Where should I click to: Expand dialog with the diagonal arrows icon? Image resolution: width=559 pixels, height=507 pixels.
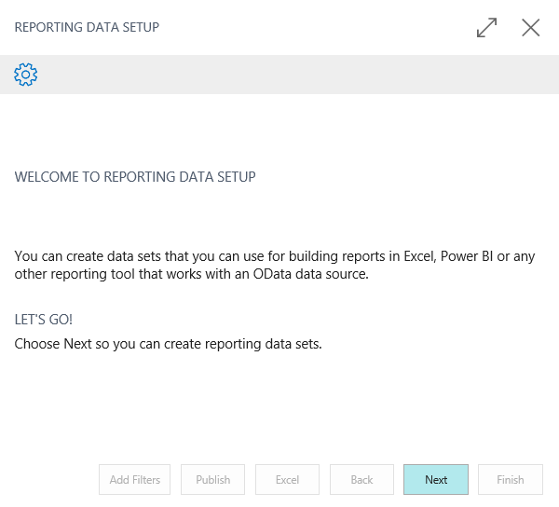point(486,27)
